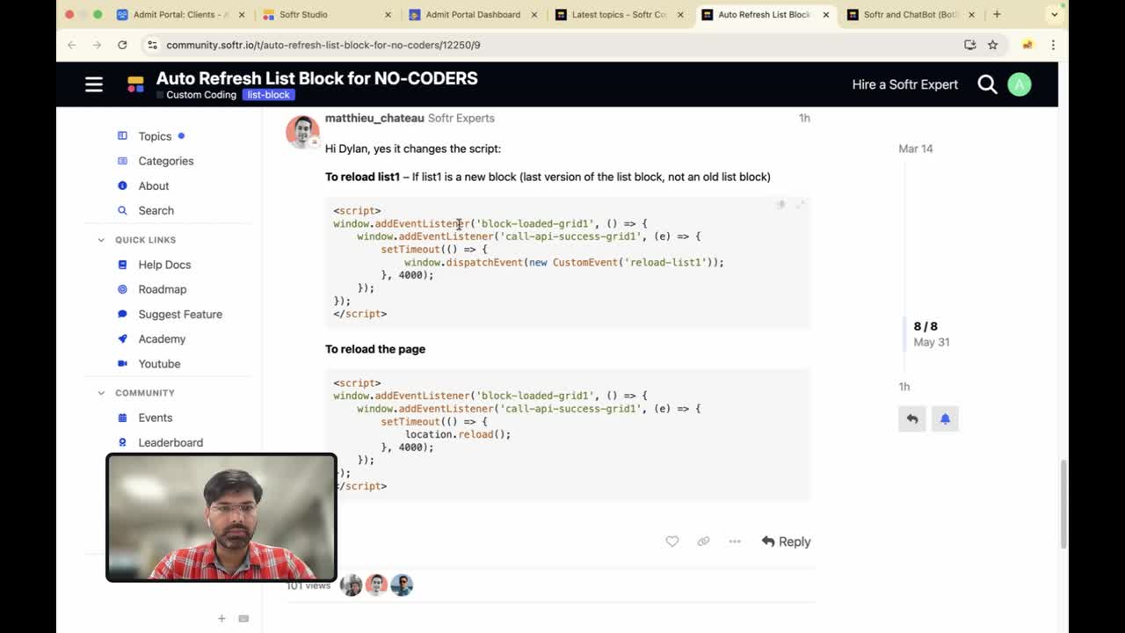The image size is (1125, 633).
Task: Open the forum search magnifier
Action: [x=987, y=84]
